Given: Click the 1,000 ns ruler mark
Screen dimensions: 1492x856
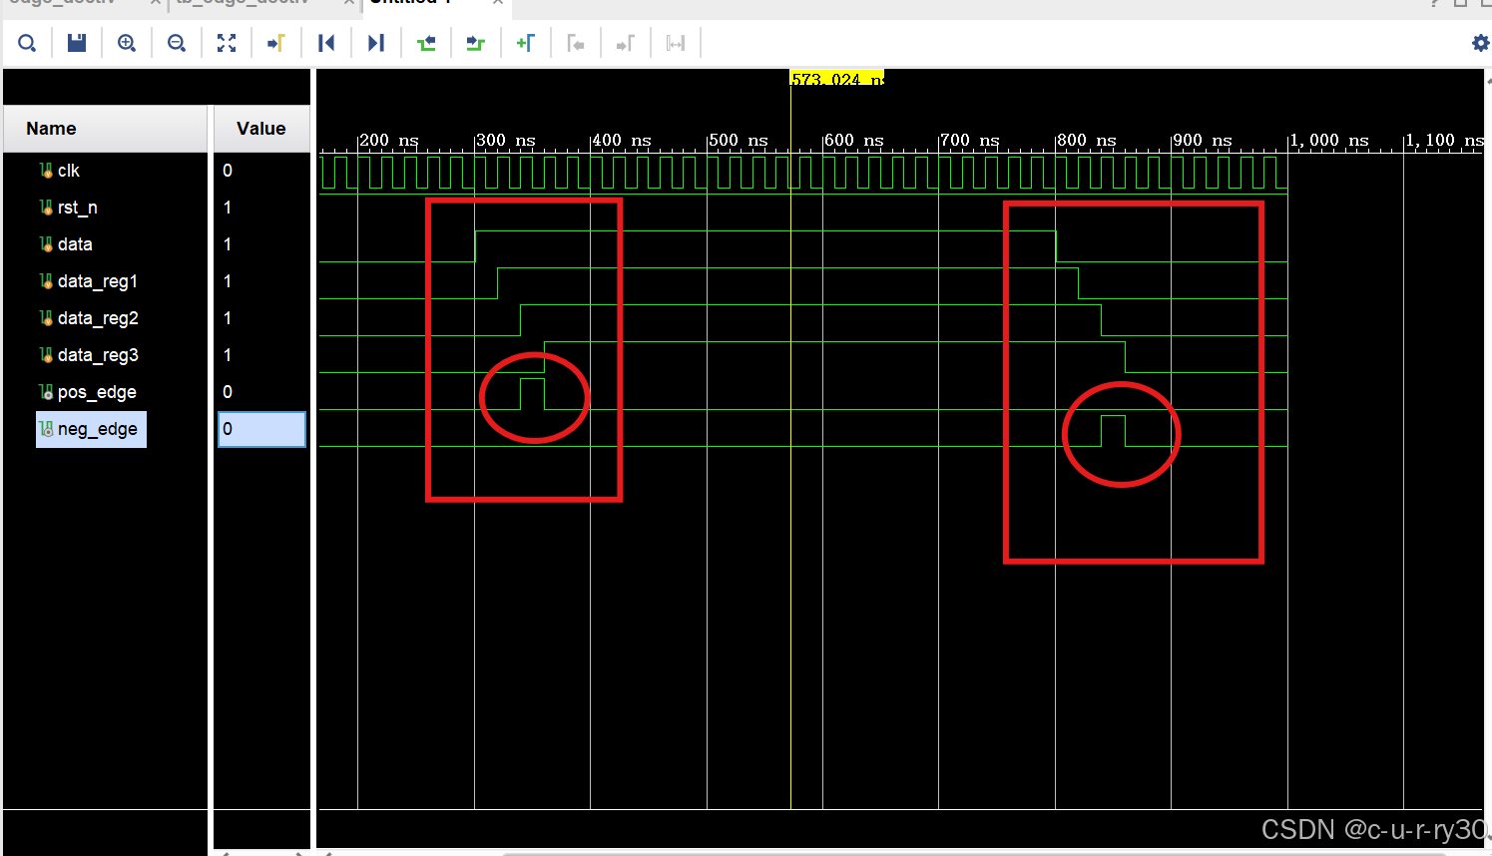Looking at the screenshot, I should click(1329, 141).
